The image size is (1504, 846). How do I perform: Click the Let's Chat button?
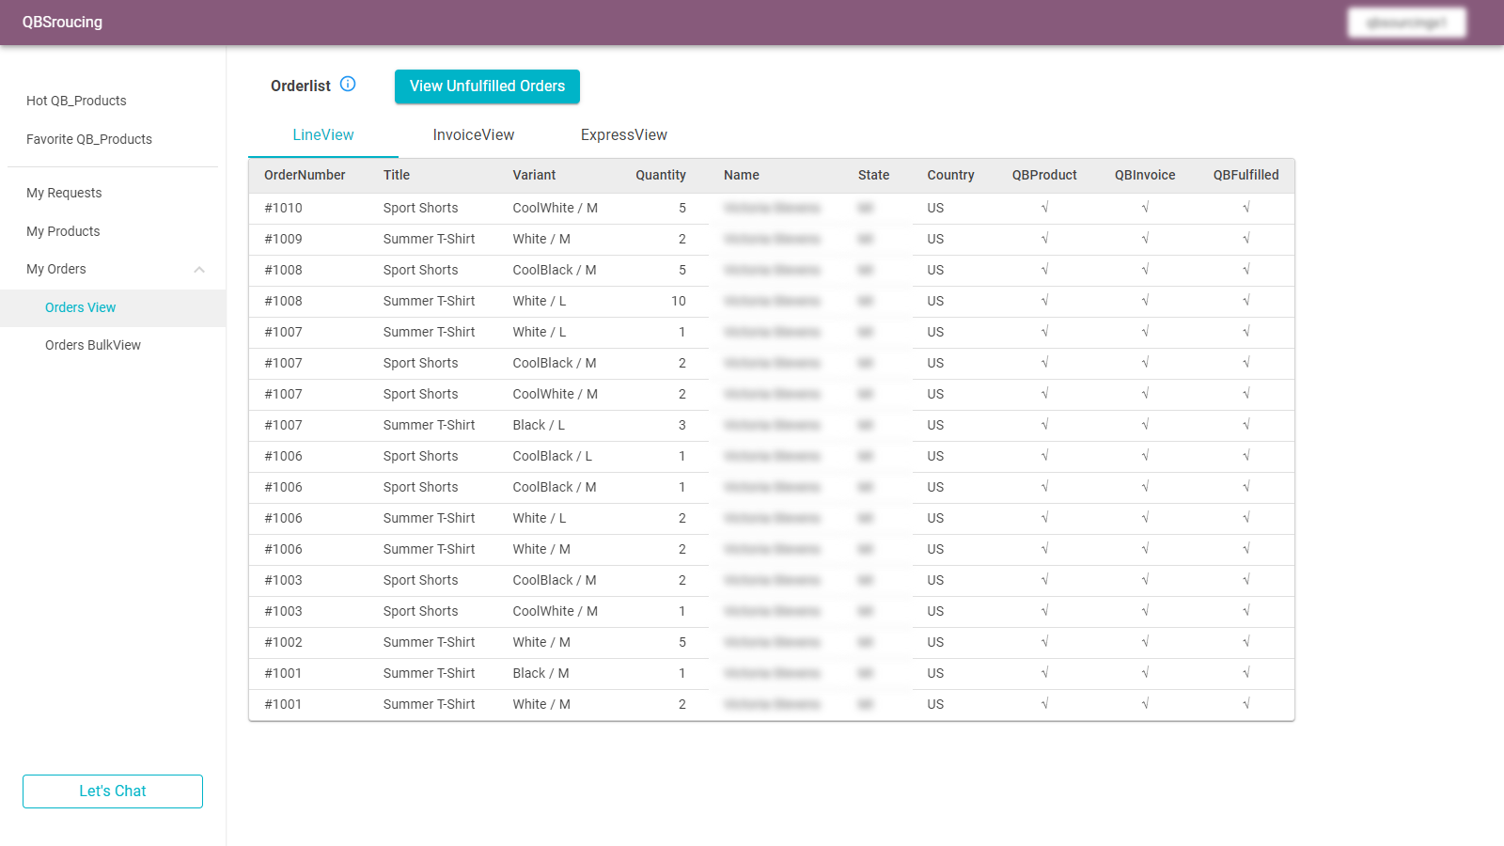coord(113,791)
